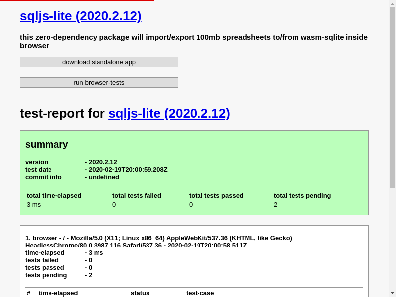This screenshot has width=396, height=297.
Task: Click the time-elapsed column header in browser table
Action: tap(58, 293)
